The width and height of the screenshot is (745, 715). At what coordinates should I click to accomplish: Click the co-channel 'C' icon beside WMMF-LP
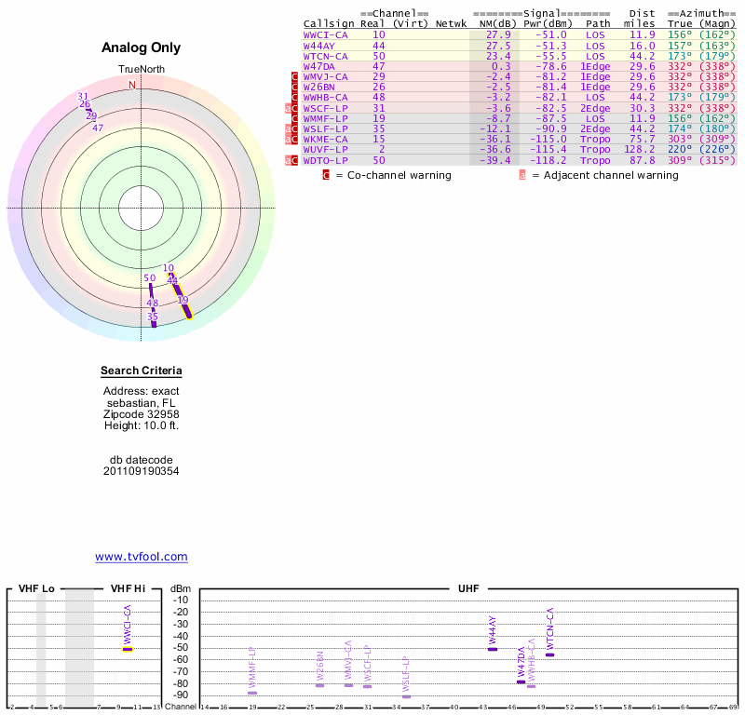295,118
